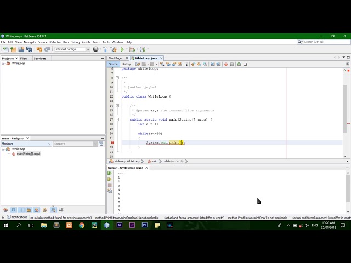
Task: Open the Members dropdown in Navigator
Action: click(26, 144)
